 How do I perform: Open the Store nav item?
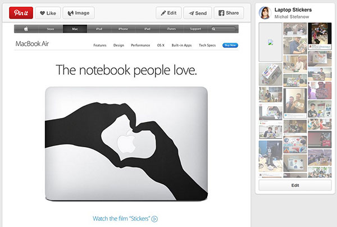tap(51, 29)
